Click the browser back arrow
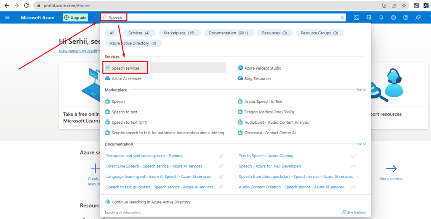The width and height of the screenshot is (431, 219). (x=7, y=5)
